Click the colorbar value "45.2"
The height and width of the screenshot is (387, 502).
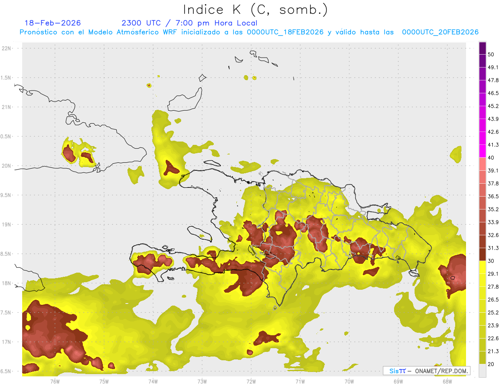pos(493,106)
